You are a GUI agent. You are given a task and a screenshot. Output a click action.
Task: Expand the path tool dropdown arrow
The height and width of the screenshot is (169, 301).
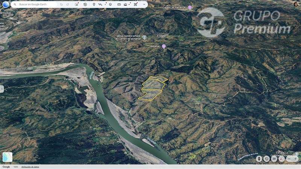(106, 4)
